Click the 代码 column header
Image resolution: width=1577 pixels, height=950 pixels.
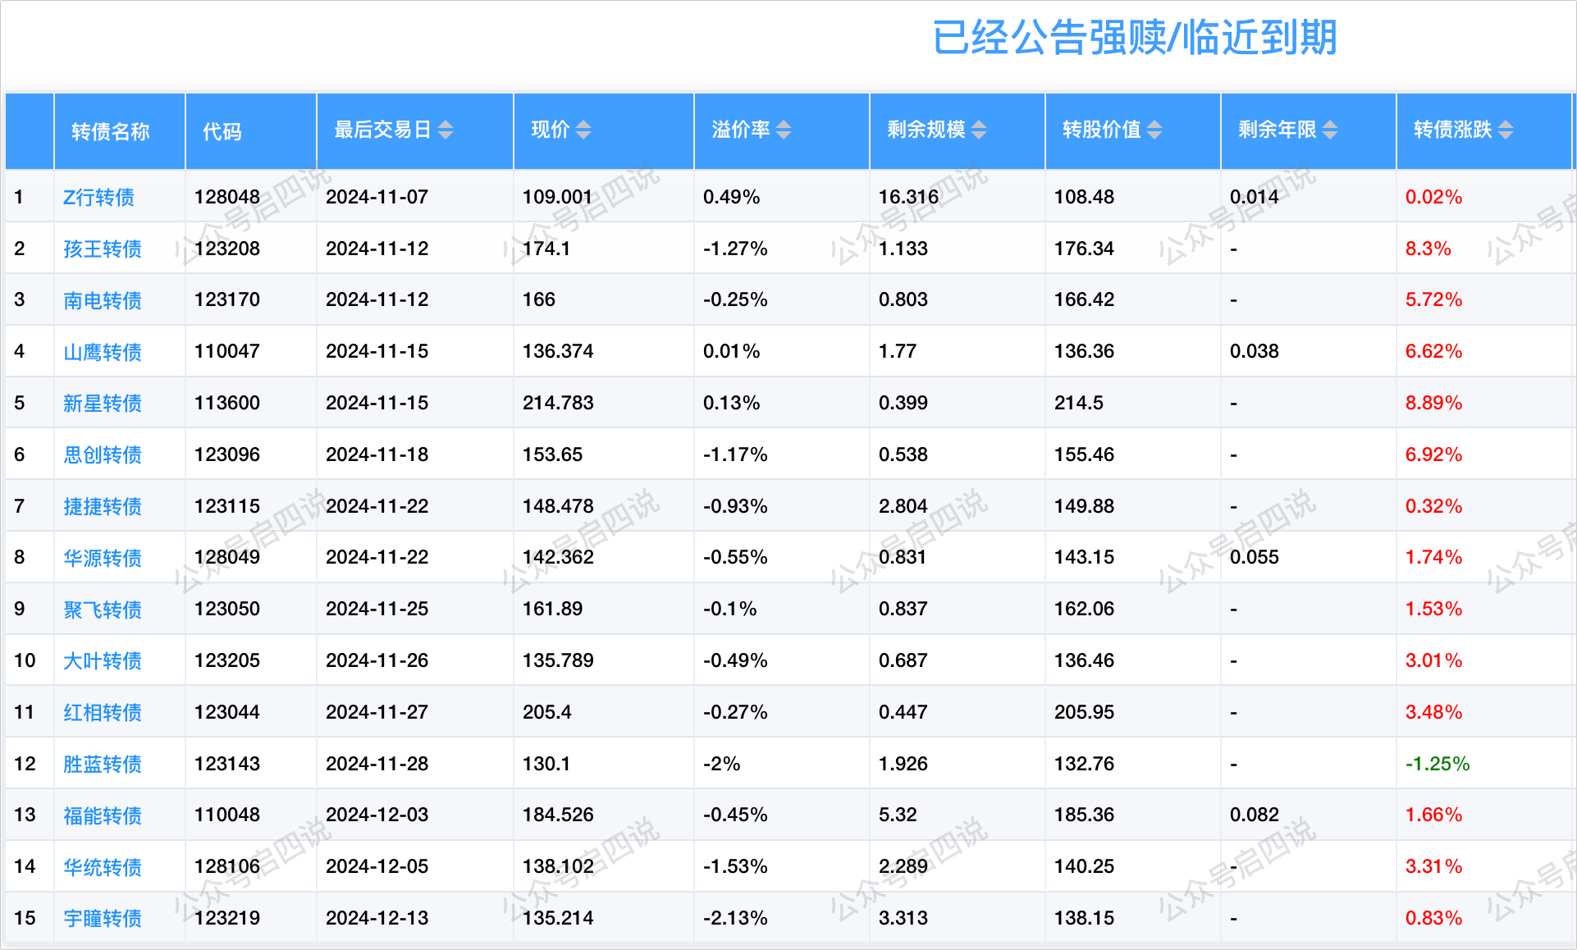(222, 131)
